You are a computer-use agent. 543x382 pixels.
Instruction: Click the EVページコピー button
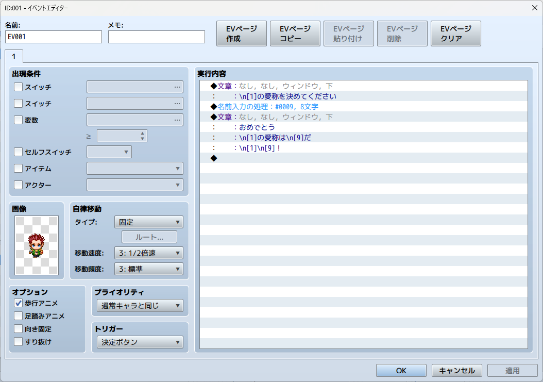point(295,34)
